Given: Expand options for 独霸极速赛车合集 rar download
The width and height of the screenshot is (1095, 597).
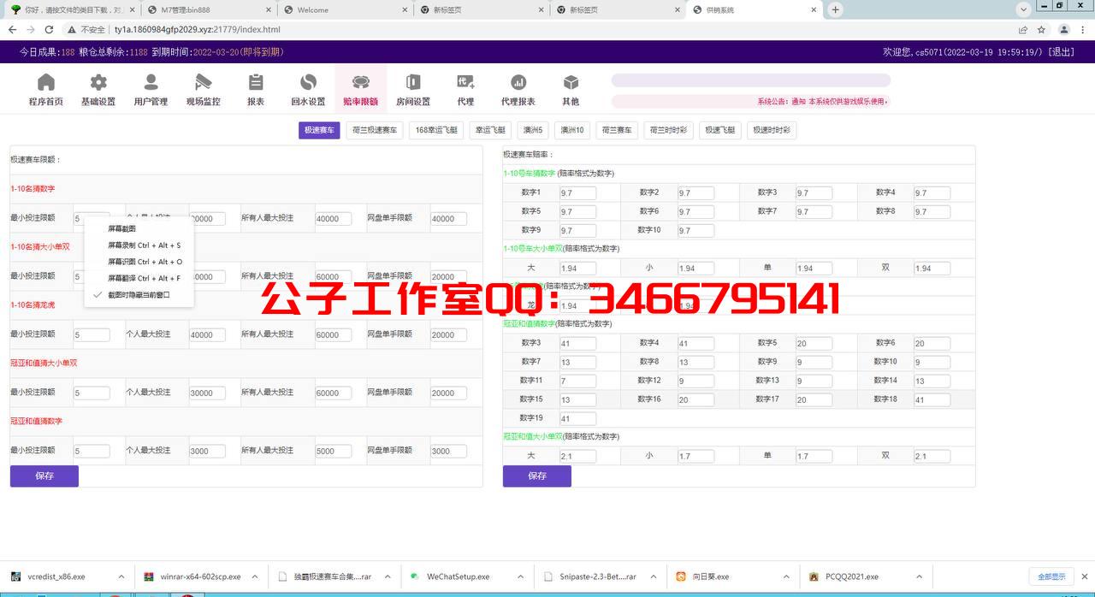Looking at the screenshot, I should (388, 576).
